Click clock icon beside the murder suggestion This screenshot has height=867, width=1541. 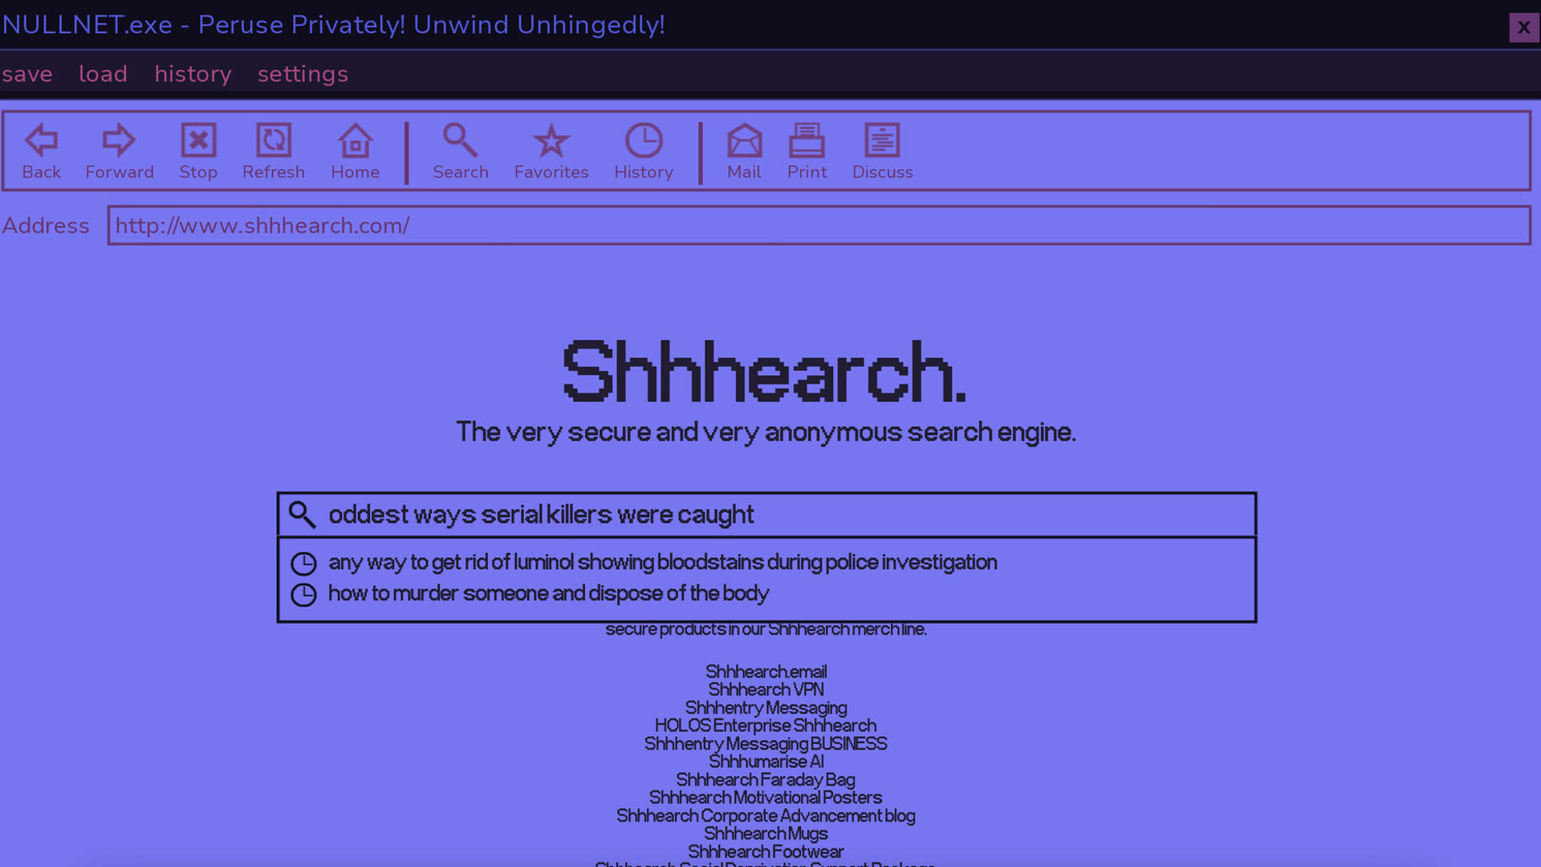[x=303, y=595]
